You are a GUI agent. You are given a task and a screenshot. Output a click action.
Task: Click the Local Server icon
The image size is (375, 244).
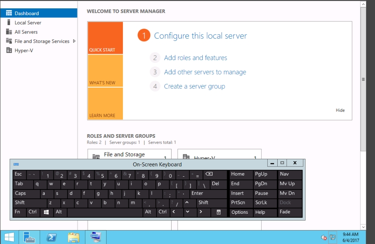(x=9, y=23)
